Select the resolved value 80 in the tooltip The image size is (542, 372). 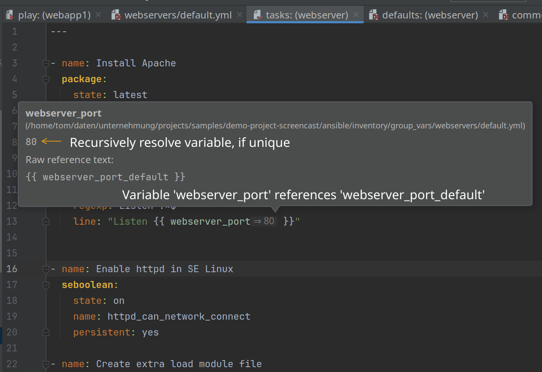click(x=31, y=142)
